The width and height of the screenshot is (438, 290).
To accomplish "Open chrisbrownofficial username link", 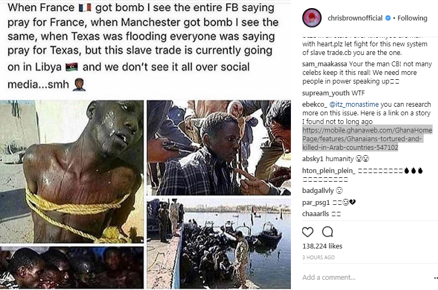I will (x=355, y=18).
